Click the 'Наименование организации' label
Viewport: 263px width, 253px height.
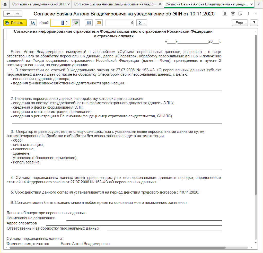point(31,218)
